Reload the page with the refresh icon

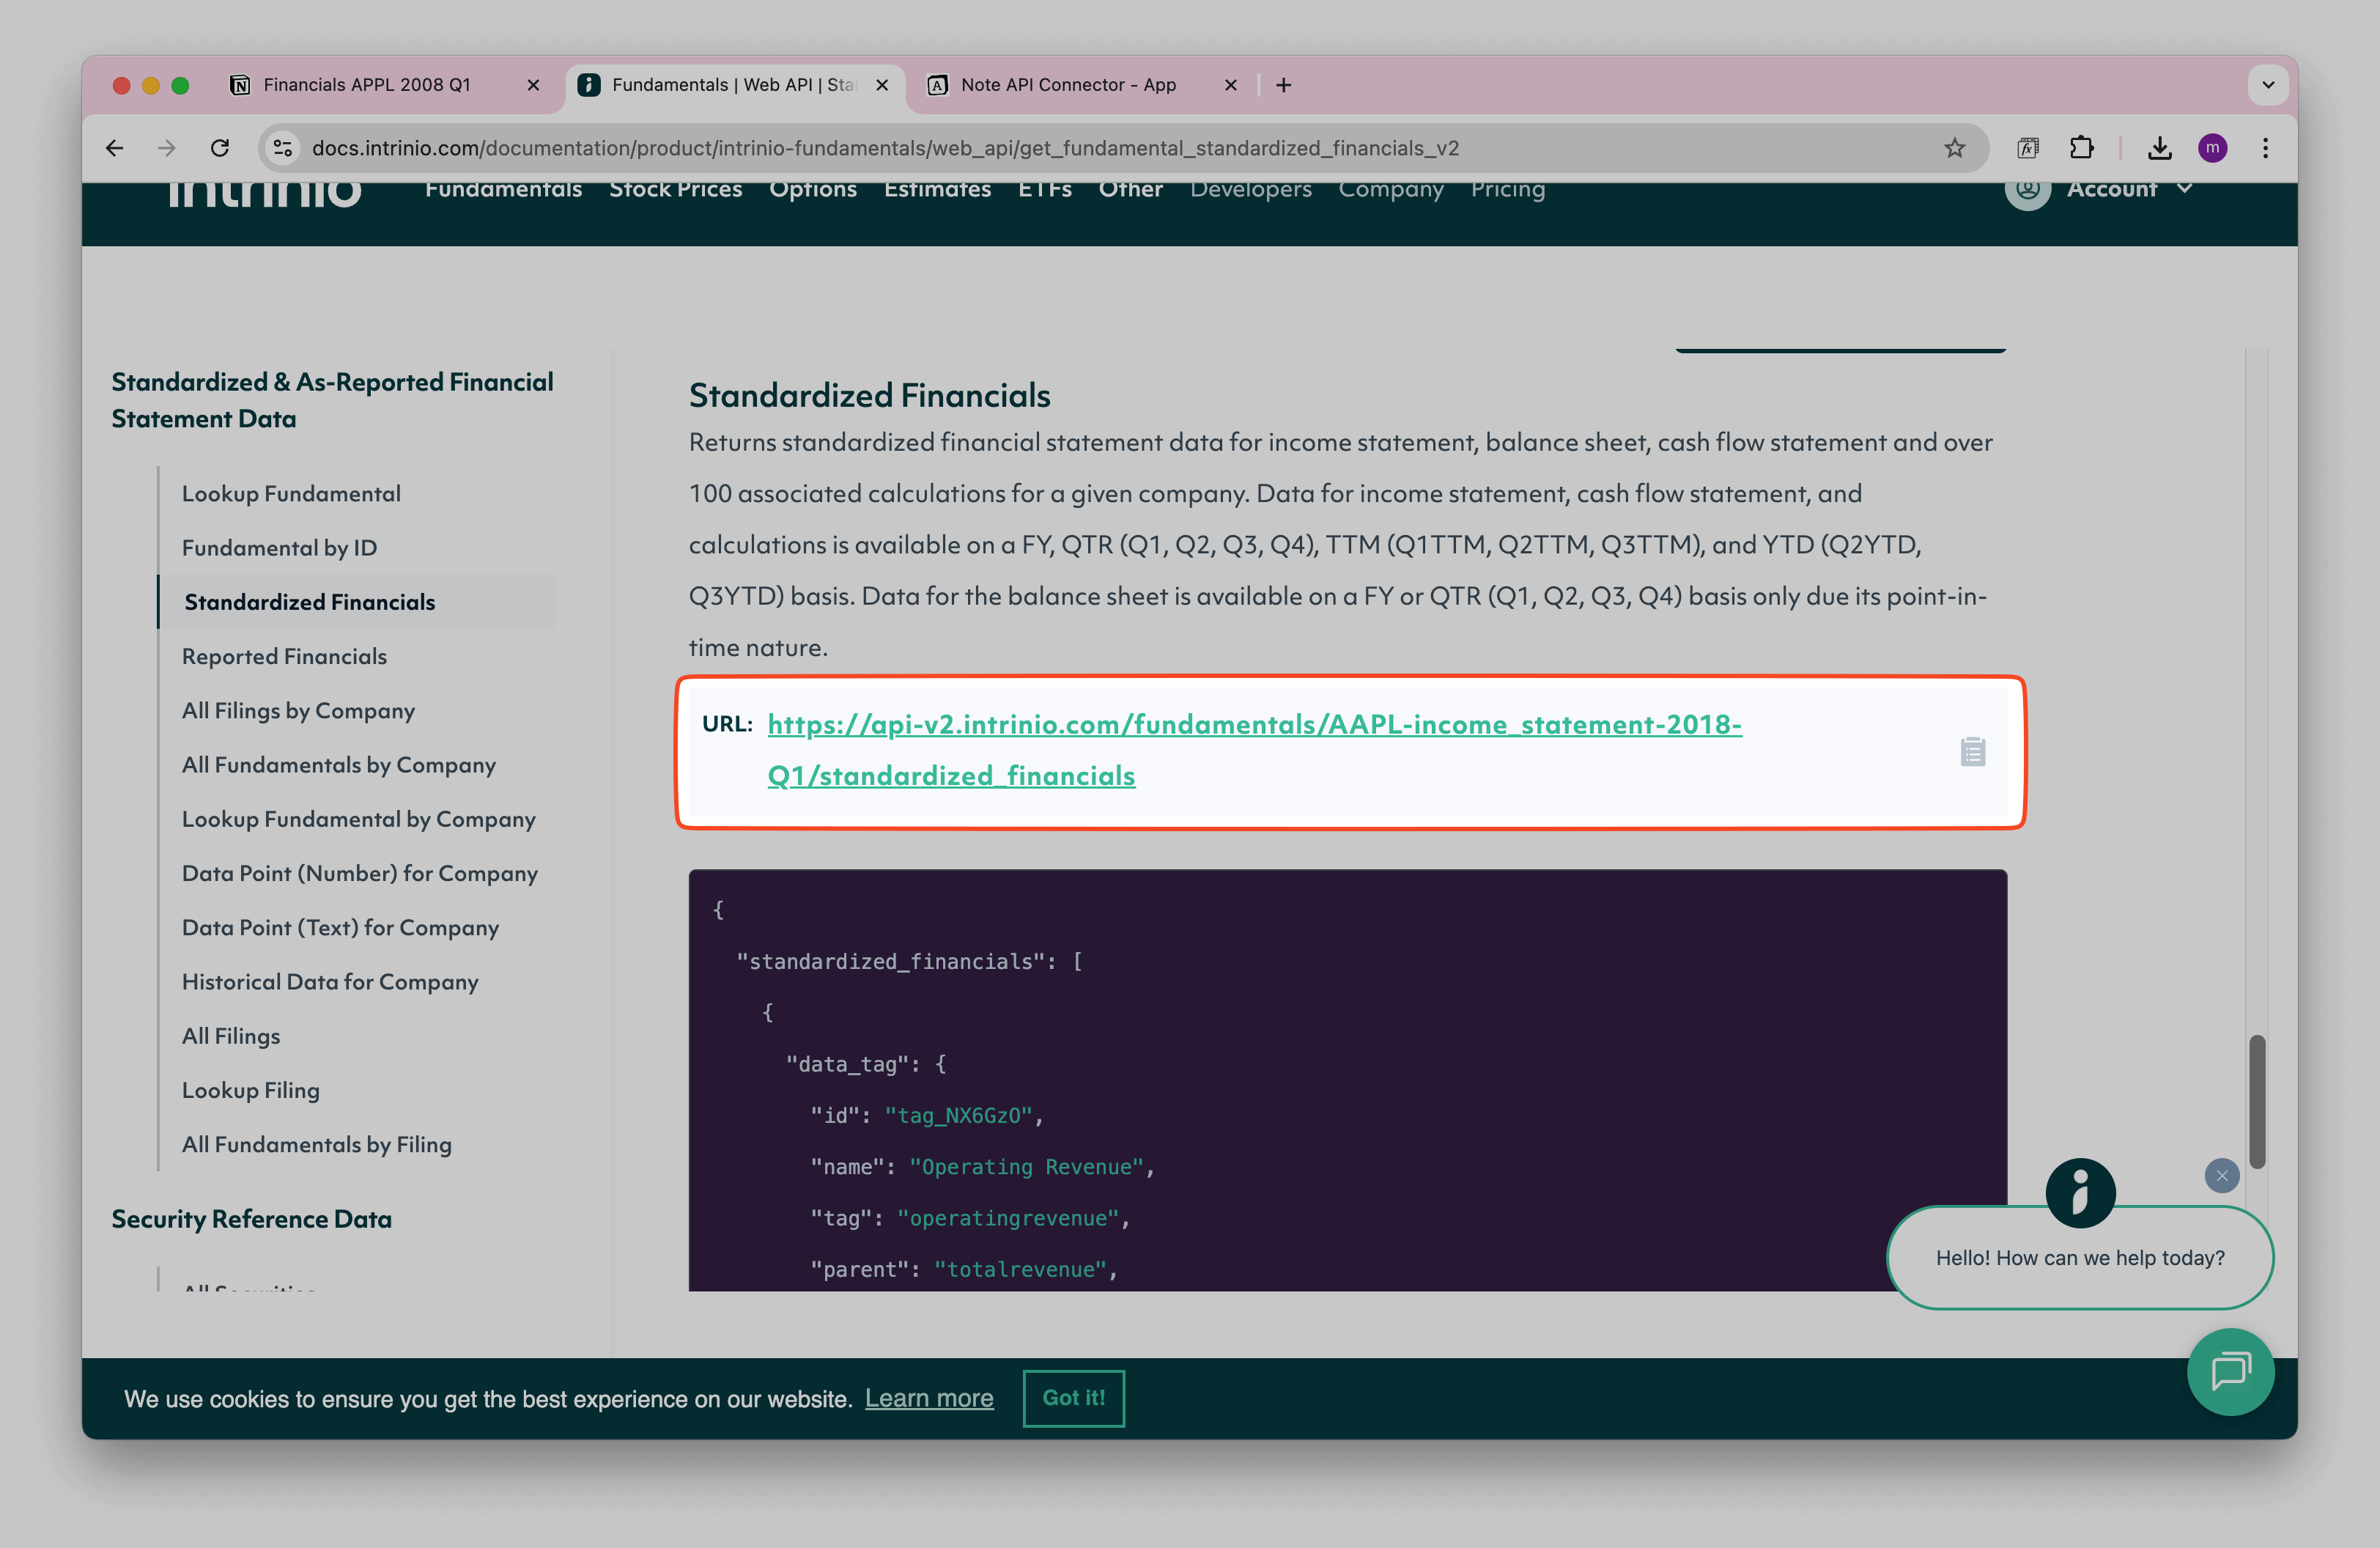[221, 147]
